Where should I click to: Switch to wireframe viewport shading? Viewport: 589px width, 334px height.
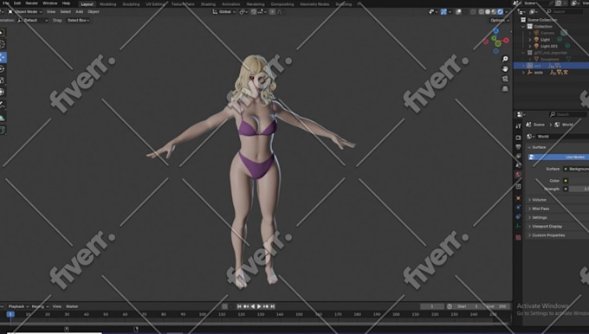482,11
